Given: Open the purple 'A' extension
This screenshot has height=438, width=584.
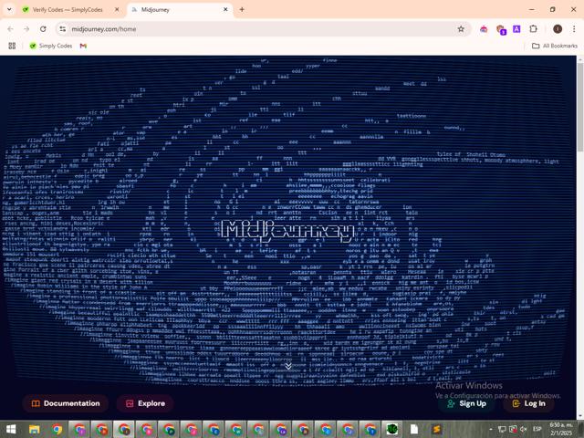Looking at the screenshot, I should [516, 29].
